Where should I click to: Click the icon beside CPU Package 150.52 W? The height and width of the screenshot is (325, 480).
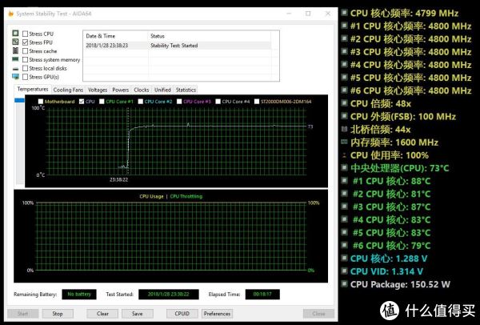point(345,283)
